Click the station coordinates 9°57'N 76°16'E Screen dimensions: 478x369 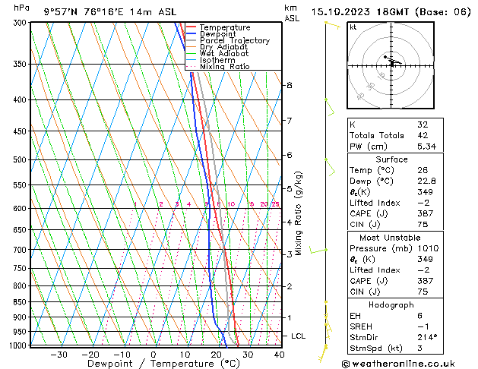84,12
